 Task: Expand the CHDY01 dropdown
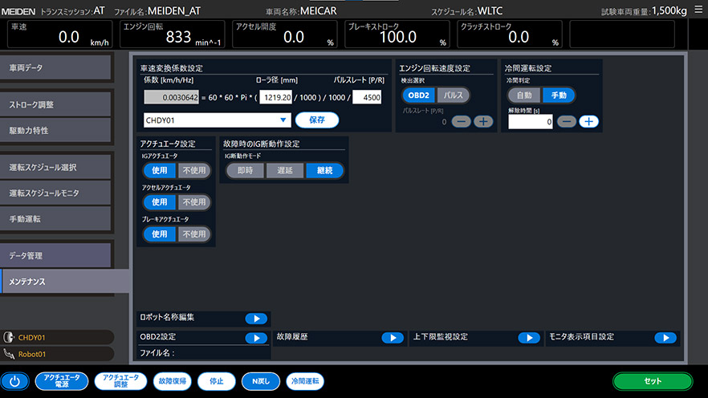click(x=217, y=120)
